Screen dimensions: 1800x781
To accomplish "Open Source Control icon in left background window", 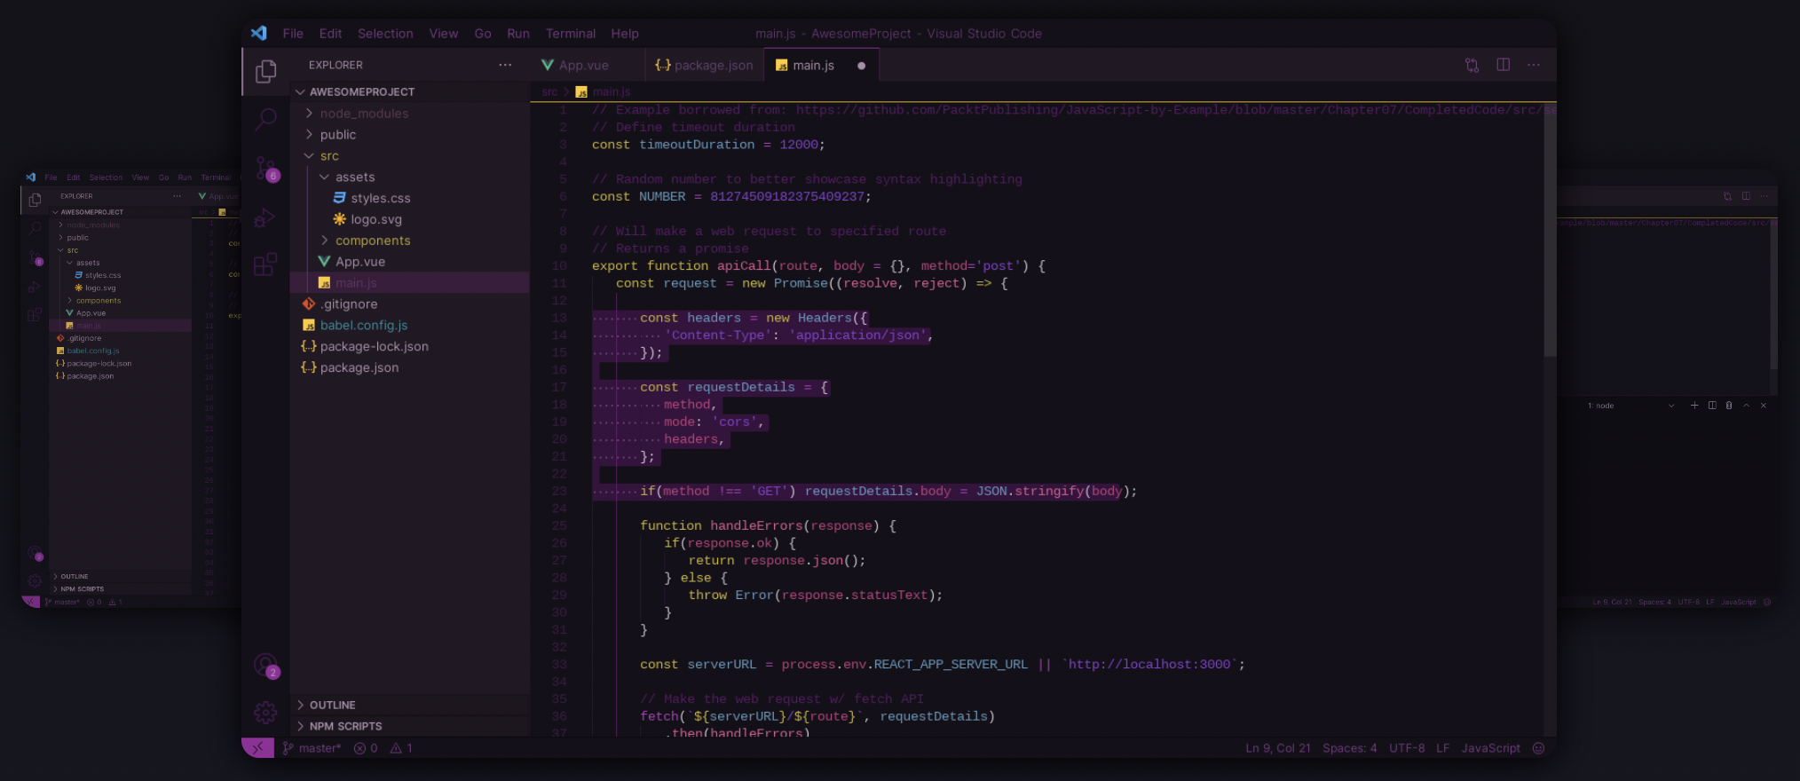I will click(x=36, y=258).
